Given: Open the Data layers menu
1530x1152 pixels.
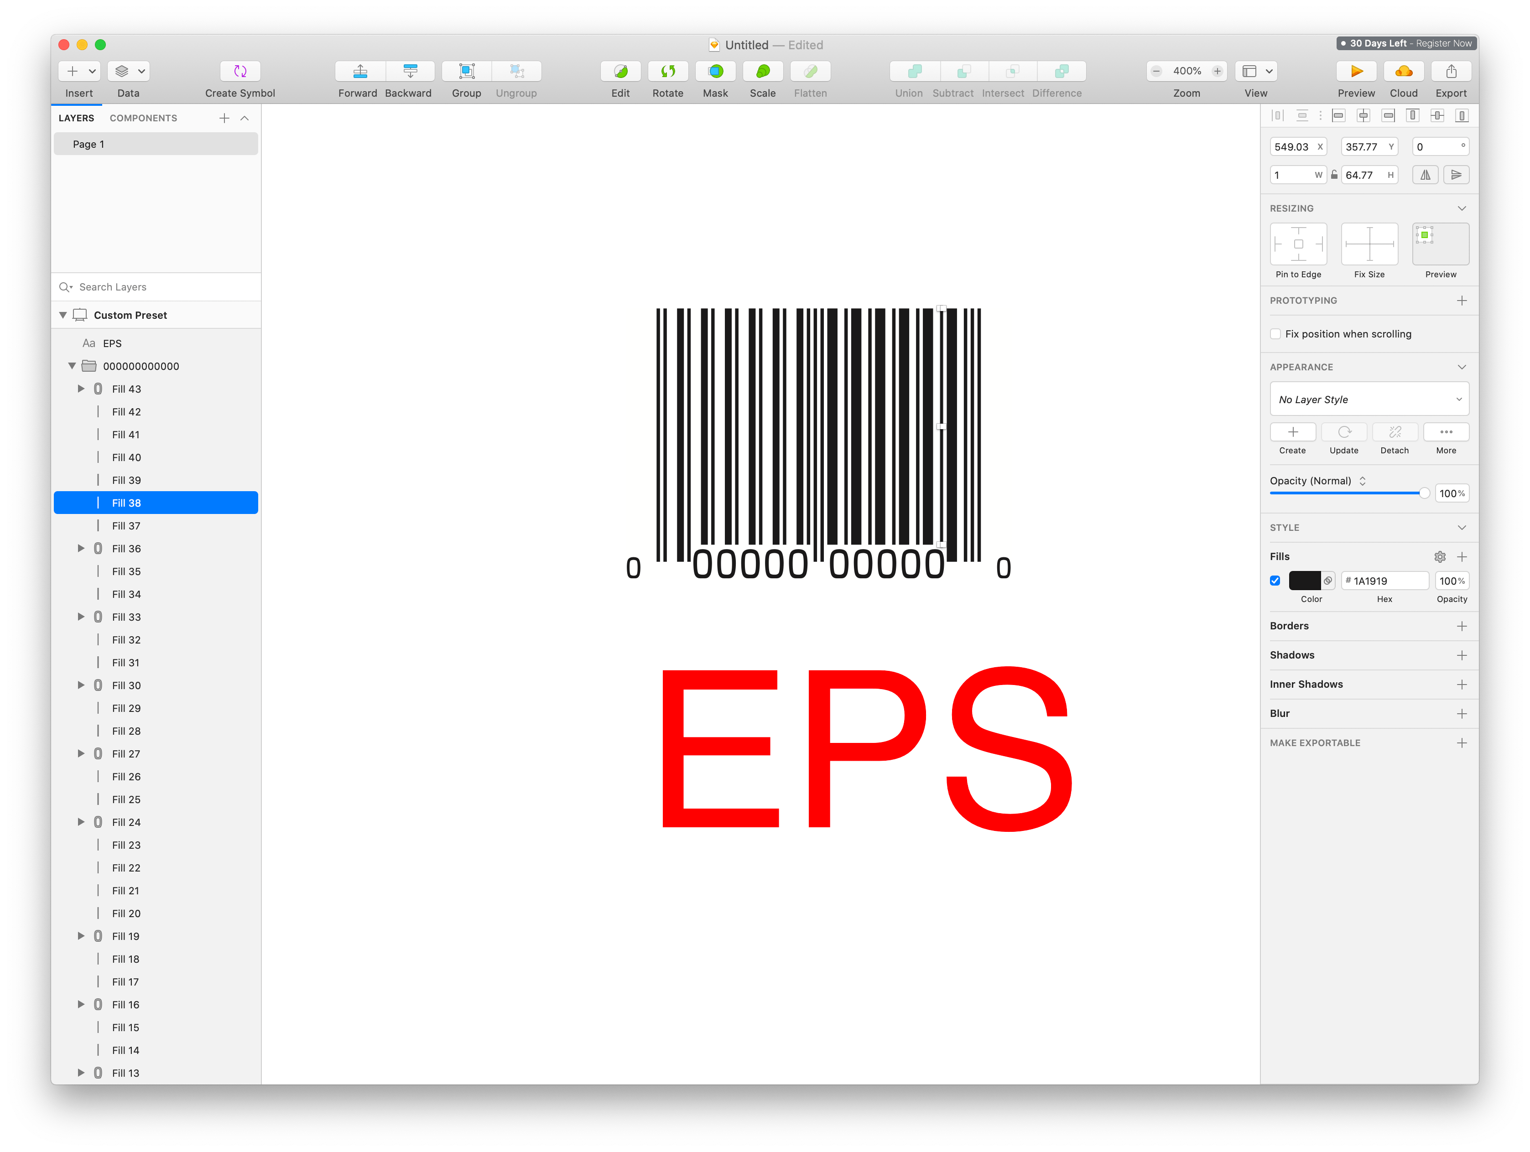Looking at the screenshot, I should pos(129,71).
